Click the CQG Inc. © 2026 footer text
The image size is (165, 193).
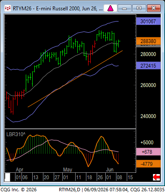(18, 190)
